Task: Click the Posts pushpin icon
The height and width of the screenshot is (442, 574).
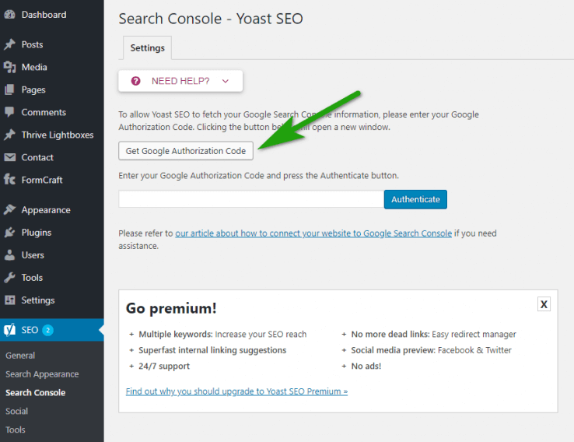Action: pos(9,44)
